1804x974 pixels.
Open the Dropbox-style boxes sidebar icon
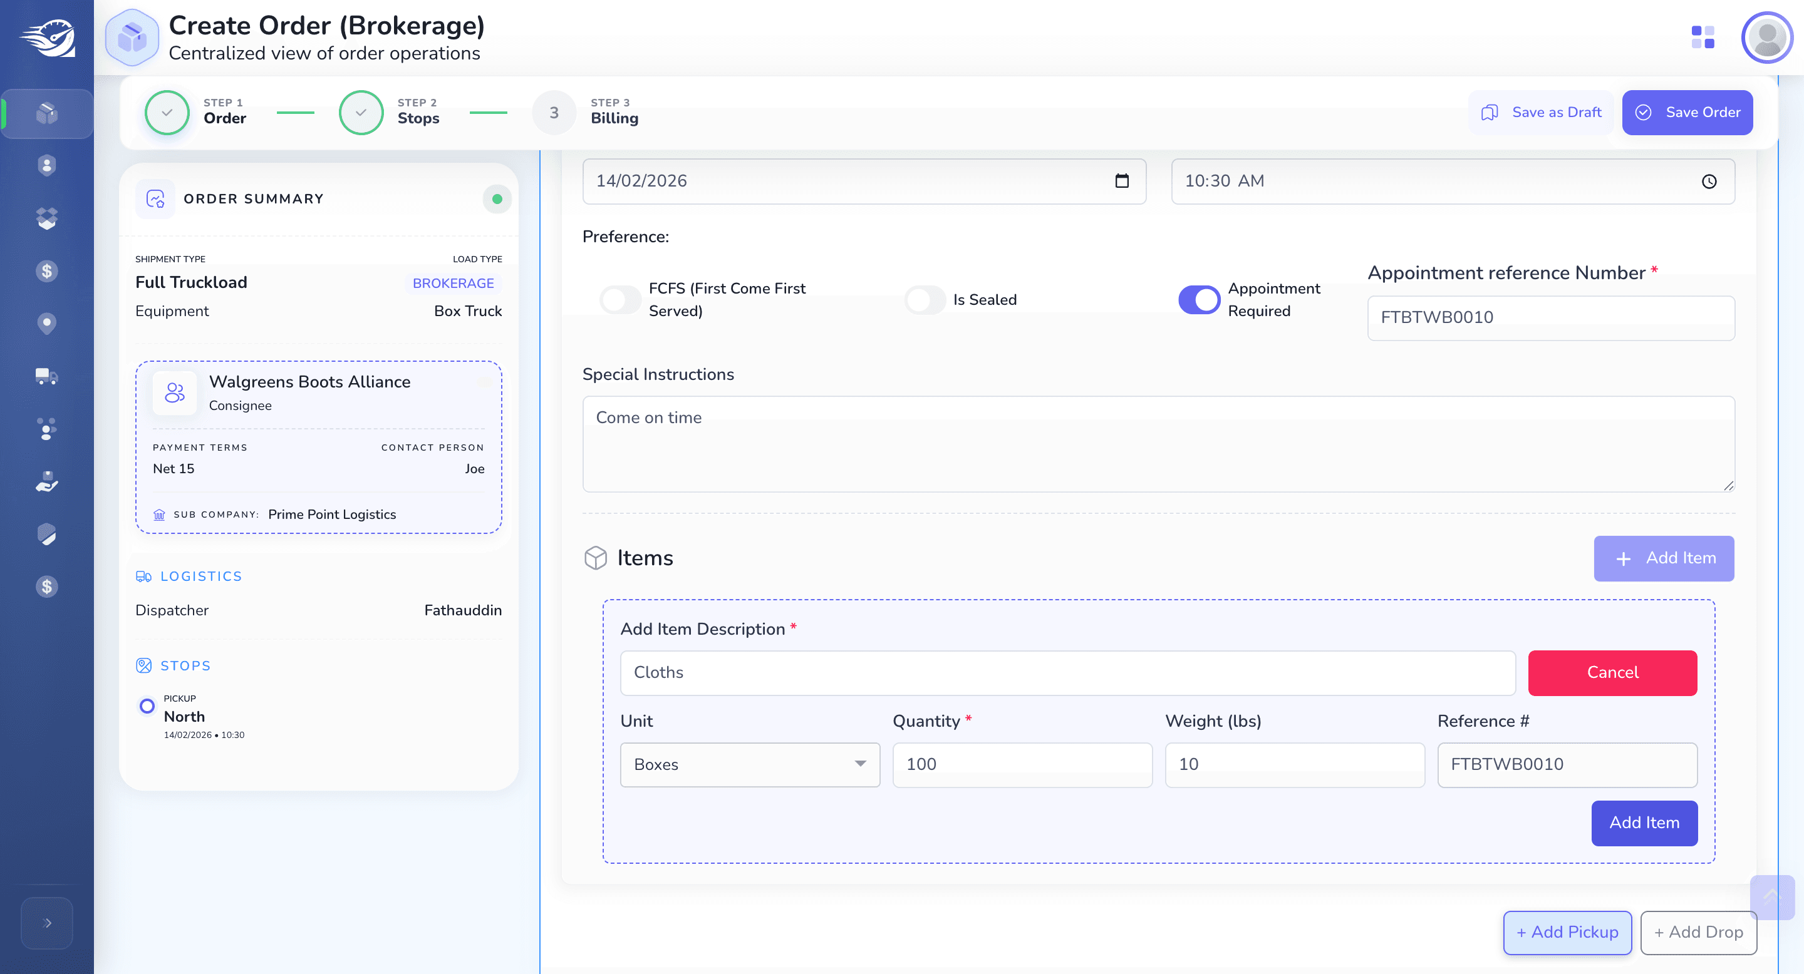click(x=46, y=218)
